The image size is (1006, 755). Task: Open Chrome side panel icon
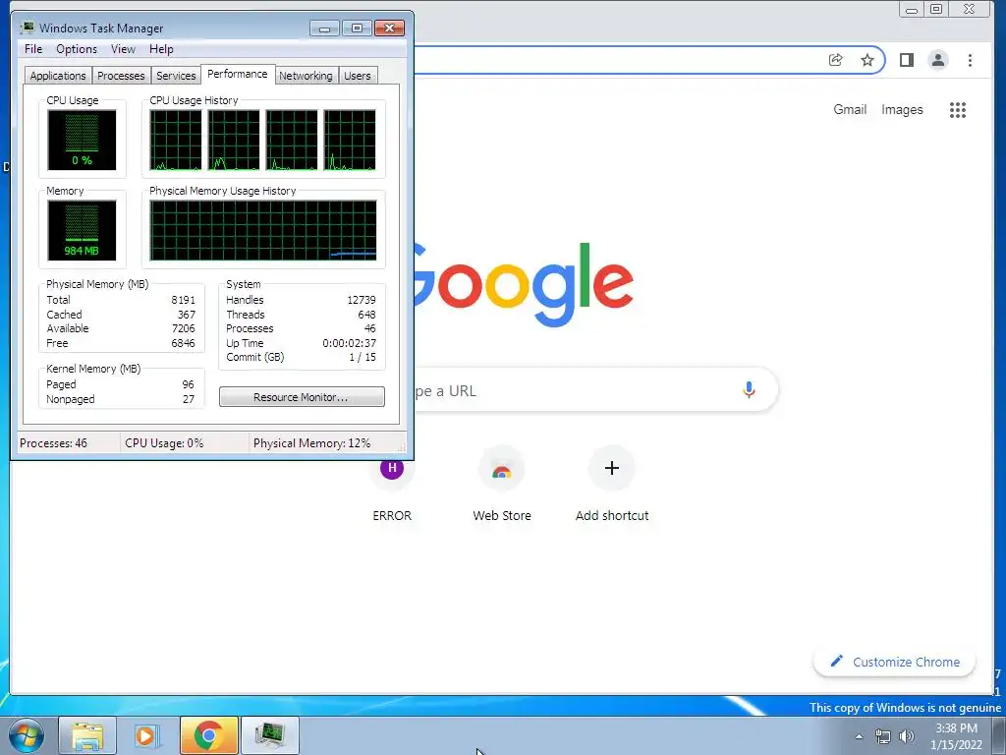[907, 60]
